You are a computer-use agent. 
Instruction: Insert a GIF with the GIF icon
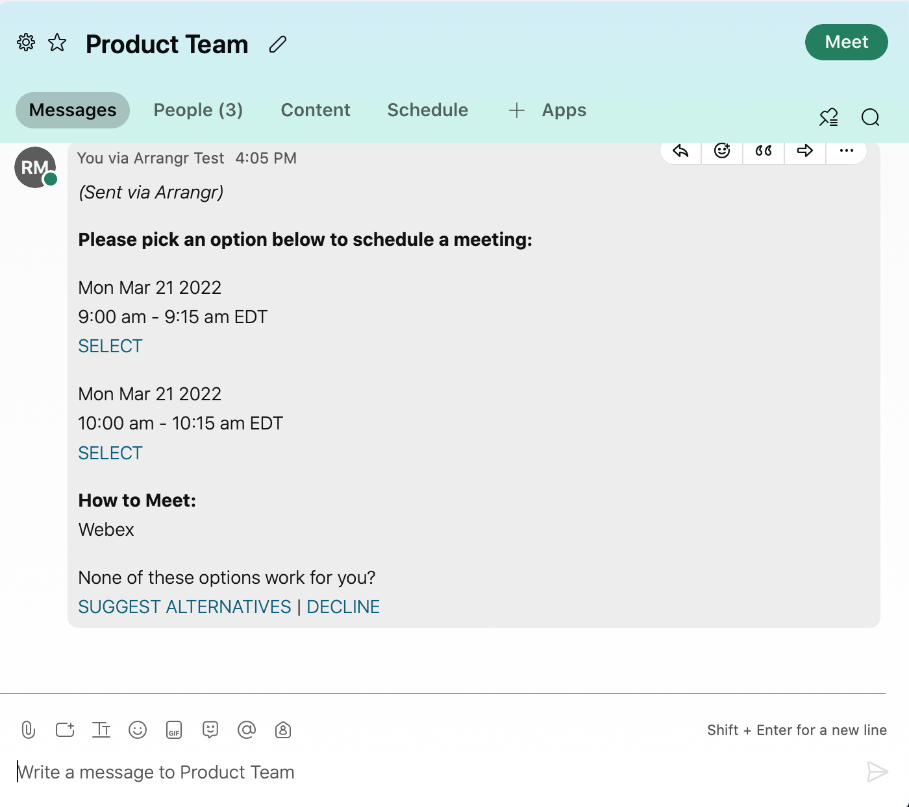[174, 730]
